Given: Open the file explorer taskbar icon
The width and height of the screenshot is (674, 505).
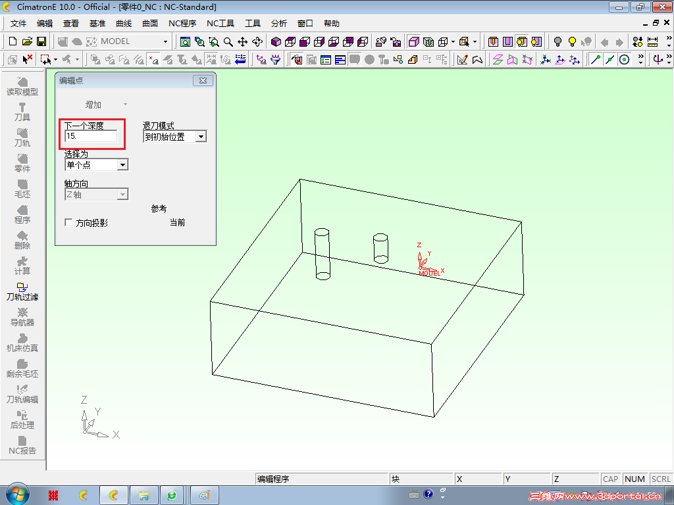Looking at the screenshot, I should click(x=144, y=496).
